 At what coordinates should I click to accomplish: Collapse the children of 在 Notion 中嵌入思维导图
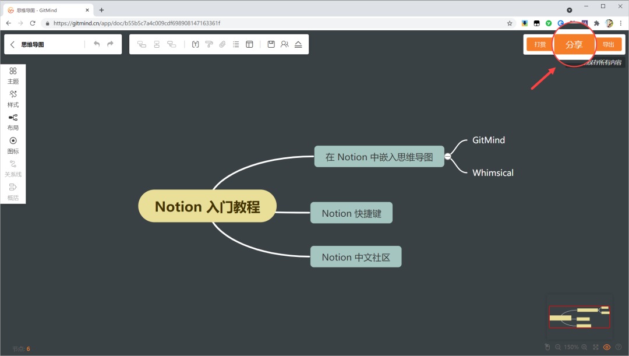click(448, 157)
